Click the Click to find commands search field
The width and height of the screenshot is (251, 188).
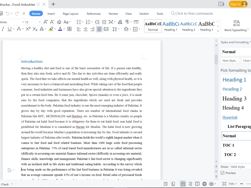(x=192, y=14)
